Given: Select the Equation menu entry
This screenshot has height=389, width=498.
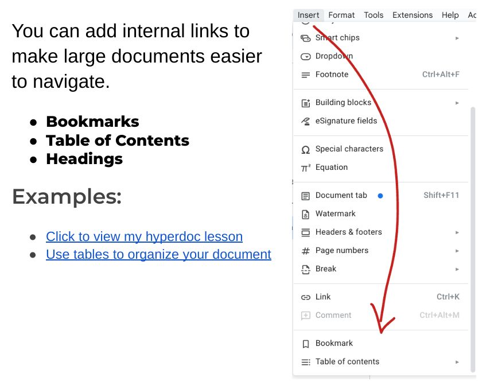Looking at the screenshot, I should (x=380, y=168).
